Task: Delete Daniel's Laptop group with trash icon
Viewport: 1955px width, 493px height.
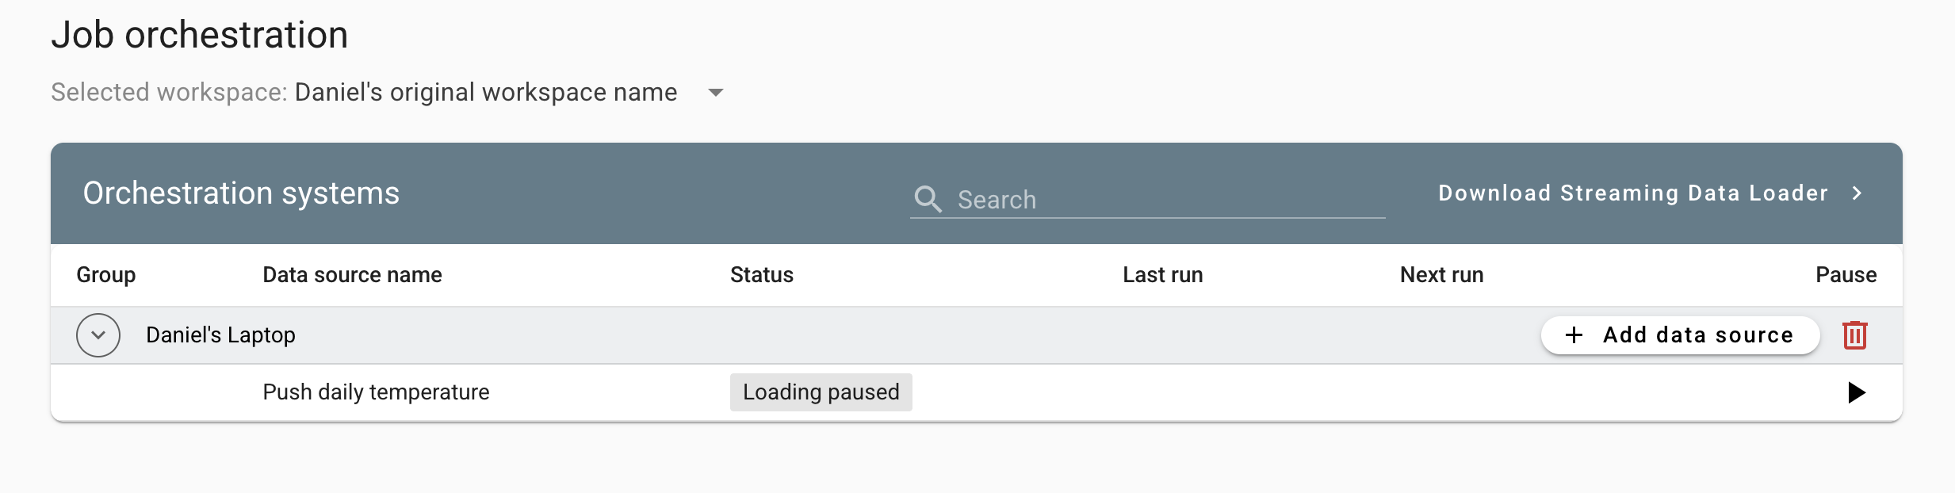Action: pos(1854,334)
